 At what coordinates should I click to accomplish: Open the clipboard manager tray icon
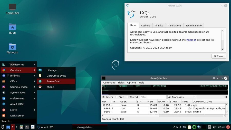(189, 127)
